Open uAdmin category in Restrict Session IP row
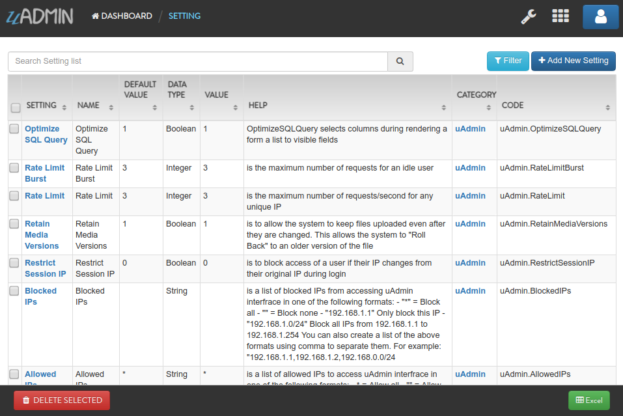The image size is (623, 416). (x=470, y=262)
